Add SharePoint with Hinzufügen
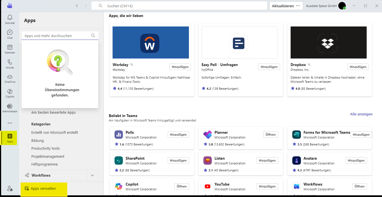Viewport: 382px width, 197px height. (178, 160)
